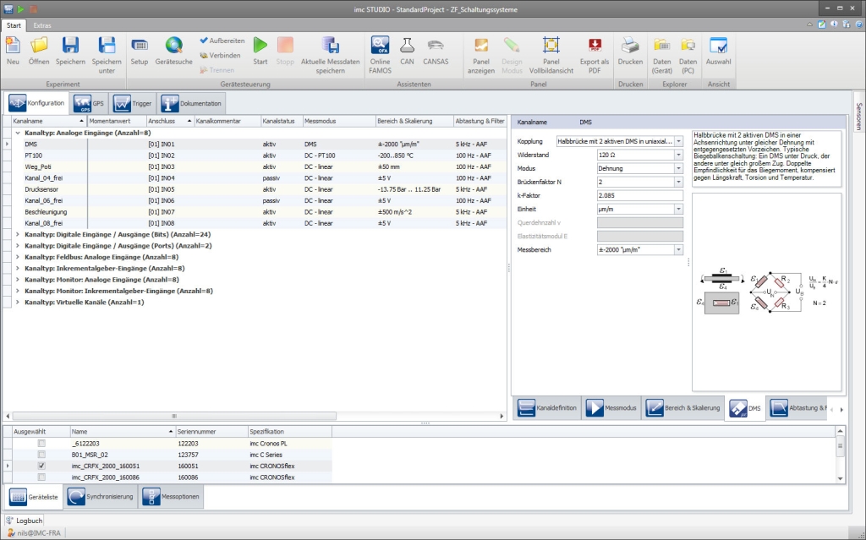Launch the Online FAMOS assistant
866x540 pixels.
pyautogui.click(x=380, y=46)
